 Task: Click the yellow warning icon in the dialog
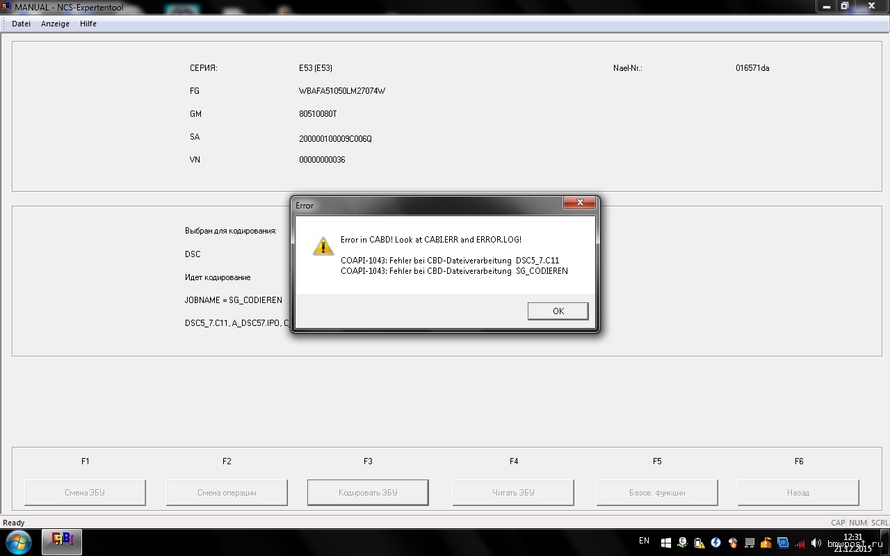tap(323, 246)
